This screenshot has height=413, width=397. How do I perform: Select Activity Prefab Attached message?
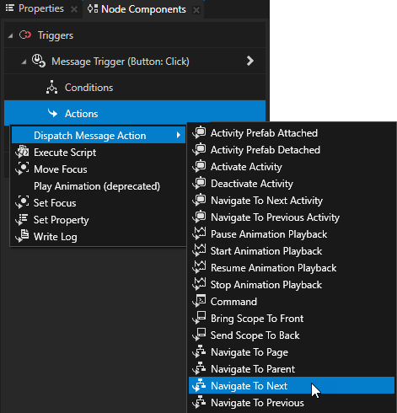coord(292,133)
